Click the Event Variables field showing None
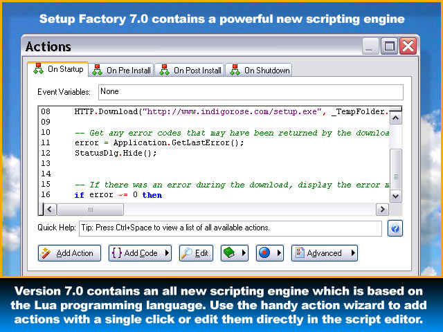This screenshot has width=443, height=332. pyautogui.click(x=251, y=92)
